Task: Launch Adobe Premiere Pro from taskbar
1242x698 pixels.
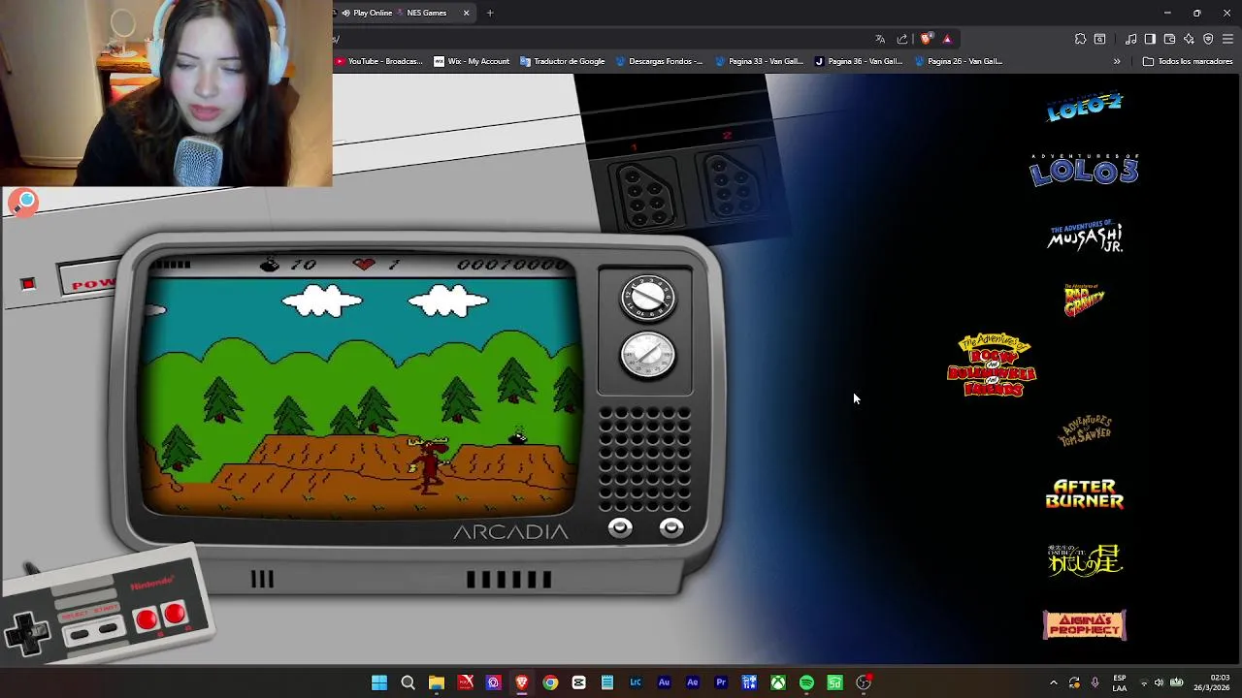Action: point(721,682)
